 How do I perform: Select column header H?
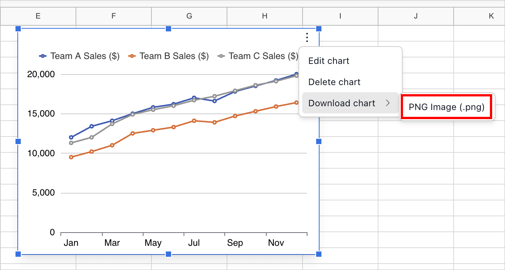tap(264, 16)
